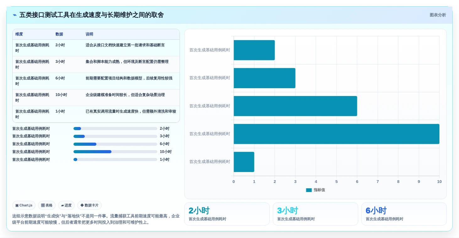Click the title 五类接口测试工具在生成速度与长期维护之间的取舍

point(91,15)
